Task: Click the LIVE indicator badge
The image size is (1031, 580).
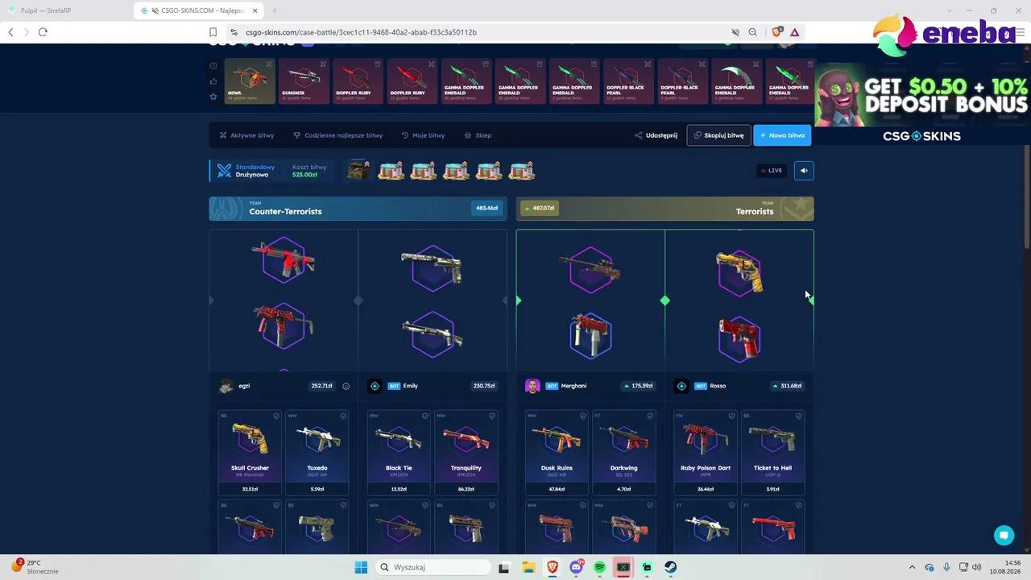Action: (771, 170)
